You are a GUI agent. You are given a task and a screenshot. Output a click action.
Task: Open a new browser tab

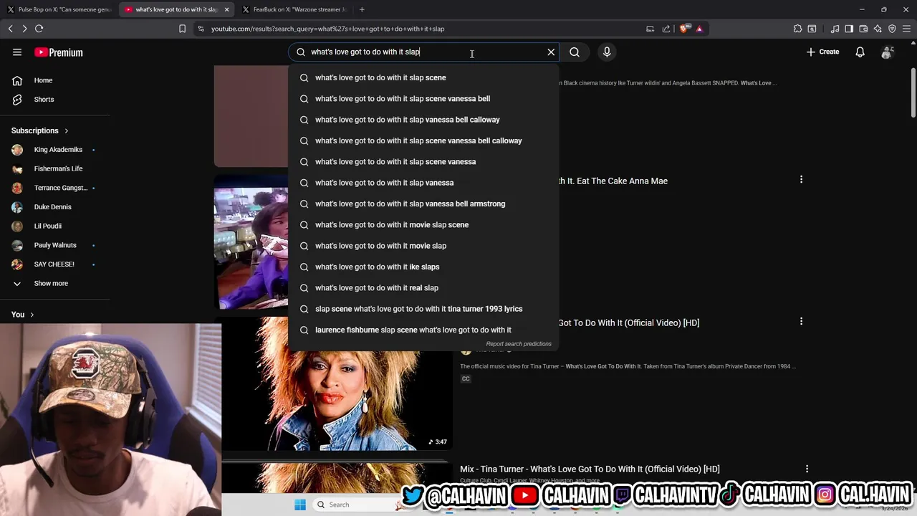tap(362, 9)
